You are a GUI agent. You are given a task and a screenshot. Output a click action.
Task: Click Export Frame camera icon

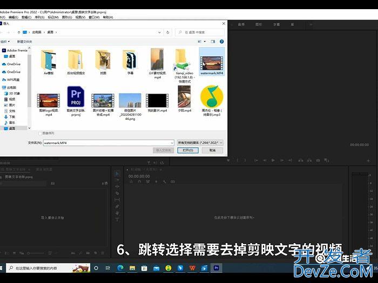click(x=318, y=160)
